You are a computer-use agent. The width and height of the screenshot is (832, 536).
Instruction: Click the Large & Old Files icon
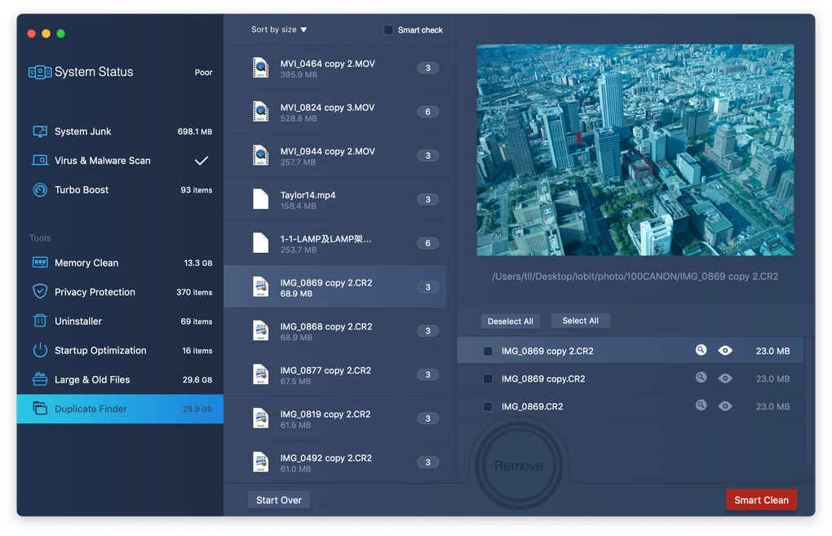pos(40,379)
